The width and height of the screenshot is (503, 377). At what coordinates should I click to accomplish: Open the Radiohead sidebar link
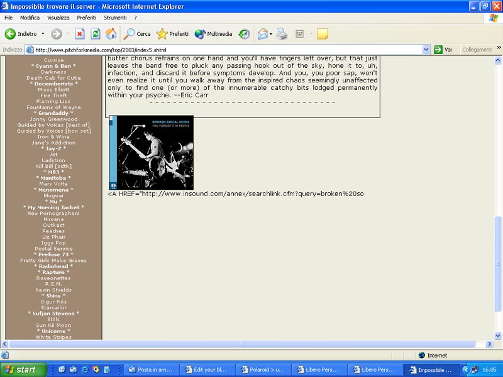(53, 266)
